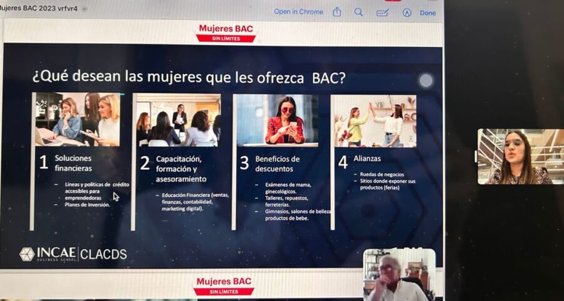Click the INCAE hexagon logo

[x=27, y=254]
